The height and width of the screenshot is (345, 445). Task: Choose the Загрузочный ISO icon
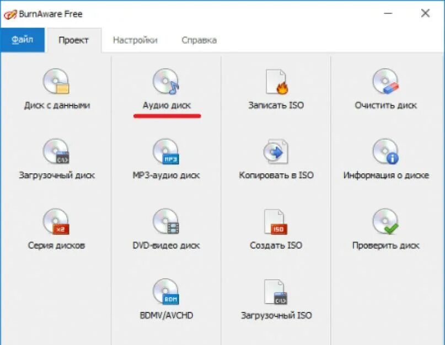[276, 292]
